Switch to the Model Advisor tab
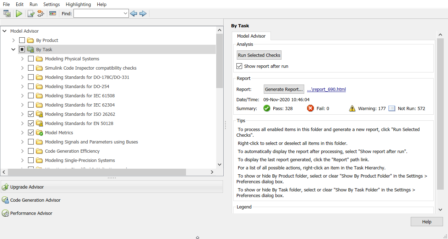Screen dimensions: 448x239 (x=251, y=36)
